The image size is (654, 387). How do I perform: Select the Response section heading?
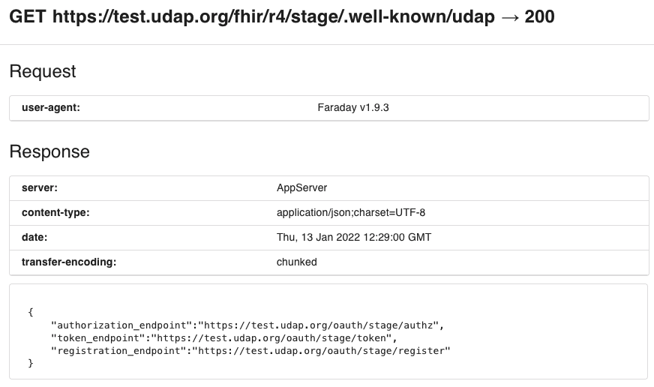pyautogui.click(x=49, y=151)
